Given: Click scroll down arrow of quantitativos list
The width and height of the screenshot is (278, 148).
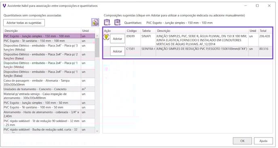Looking at the screenshot, I should click(97, 131).
